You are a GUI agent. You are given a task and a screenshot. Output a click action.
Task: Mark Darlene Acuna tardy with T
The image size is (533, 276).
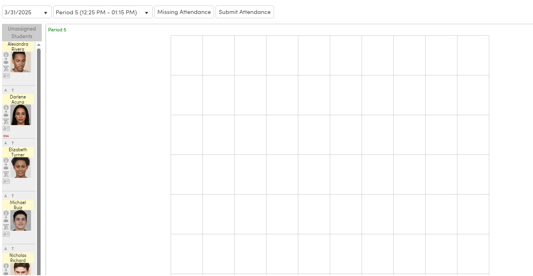pyautogui.click(x=13, y=91)
